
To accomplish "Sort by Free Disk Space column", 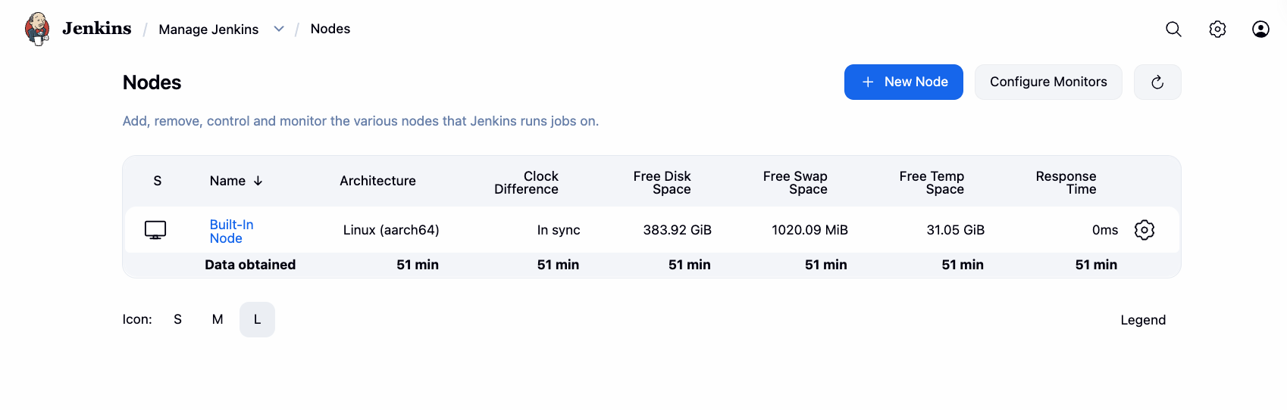I will 662,182.
